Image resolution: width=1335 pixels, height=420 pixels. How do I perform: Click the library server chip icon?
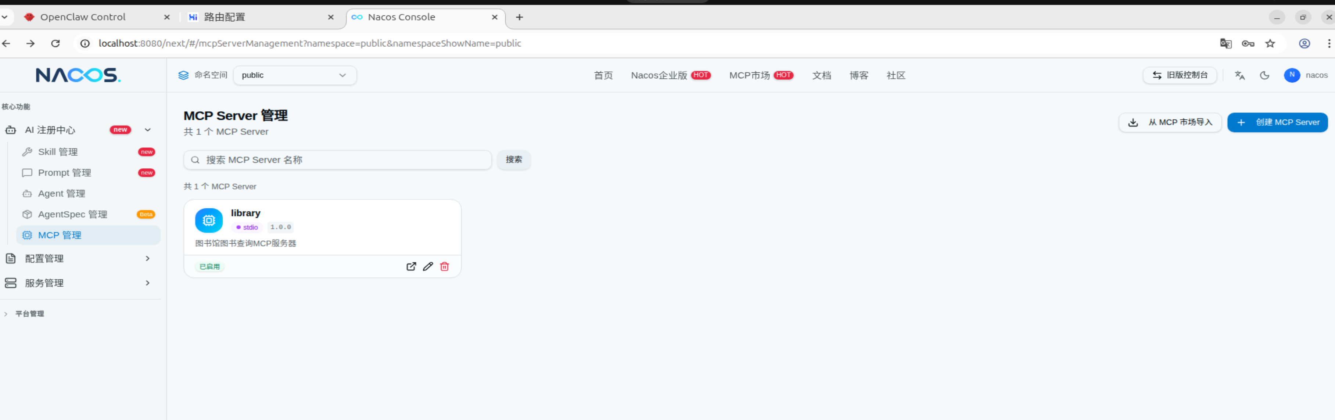(x=209, y=220)
